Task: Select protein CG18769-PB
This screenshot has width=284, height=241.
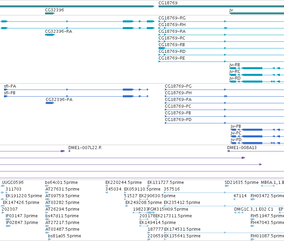Action: click(178, 113)
